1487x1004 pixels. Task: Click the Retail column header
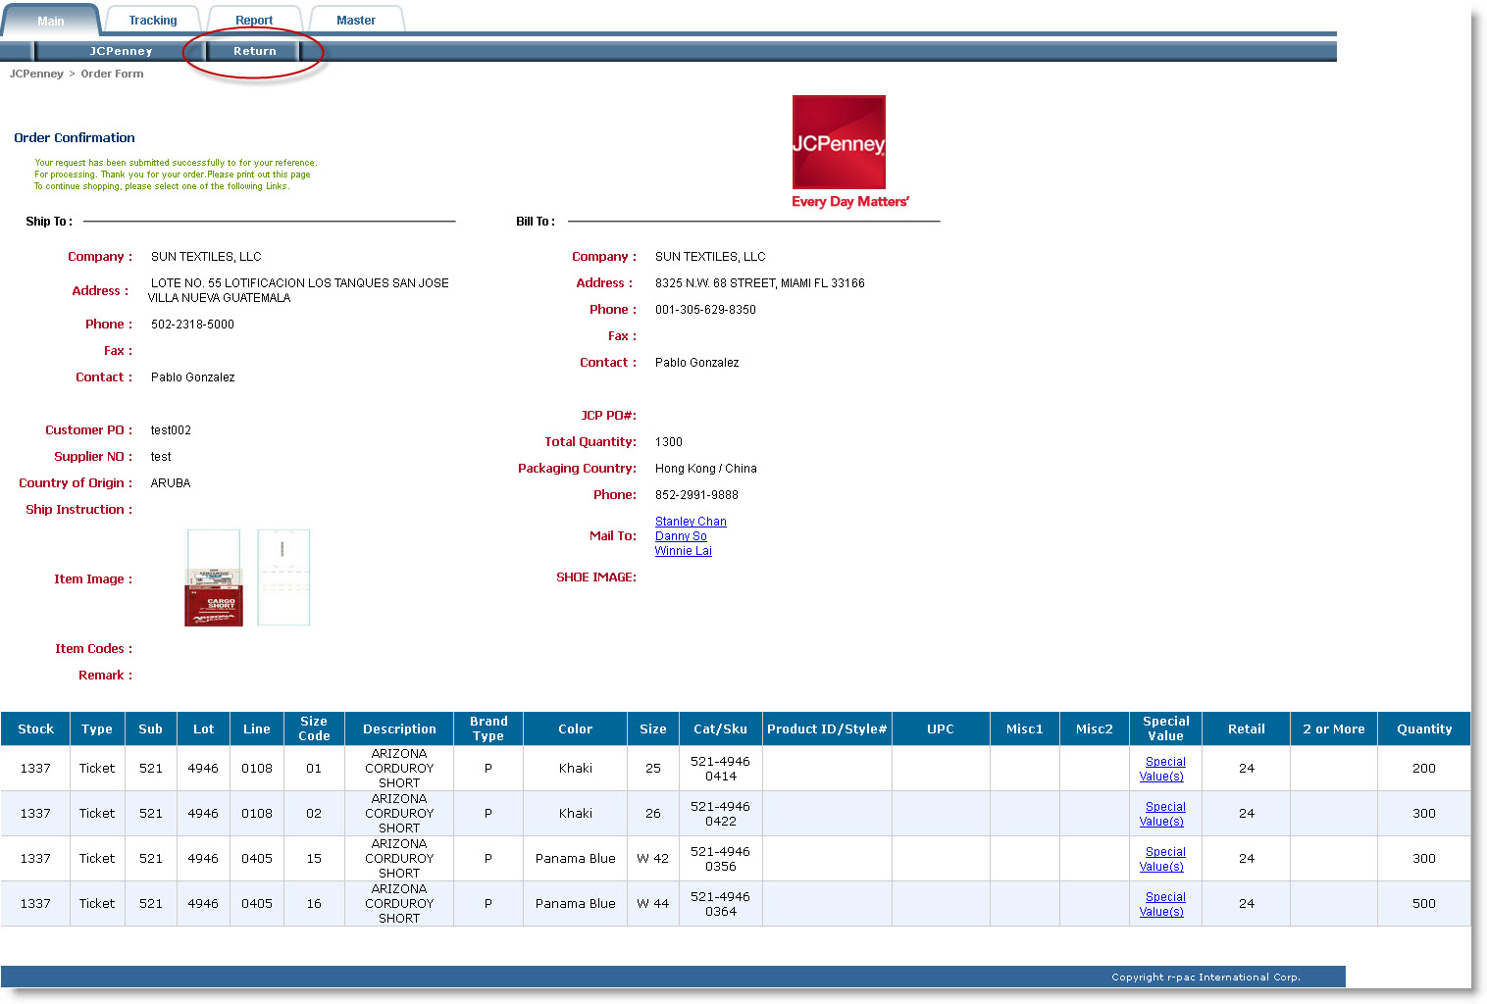pyautogui.click(x=1246, y=728)
